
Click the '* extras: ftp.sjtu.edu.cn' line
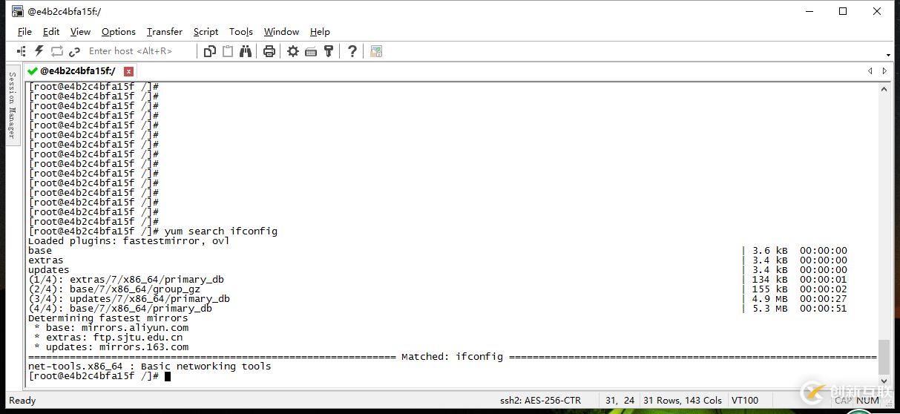108,338
